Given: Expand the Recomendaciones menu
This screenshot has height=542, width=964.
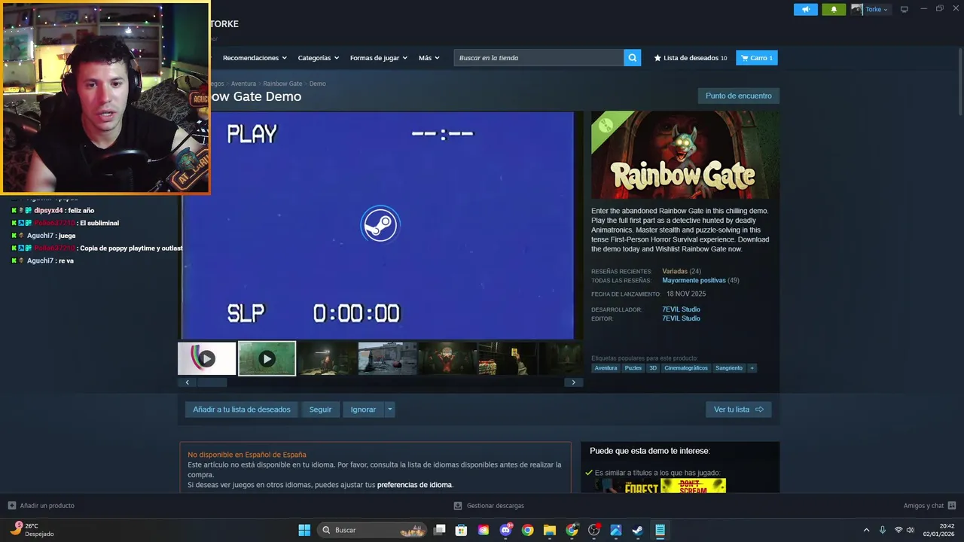Looking at the screenshot, I should [255, 58].
